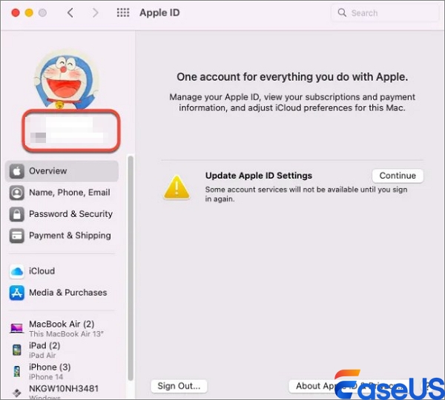Click the Doraemon profile picture

click(x=67, y=80)
